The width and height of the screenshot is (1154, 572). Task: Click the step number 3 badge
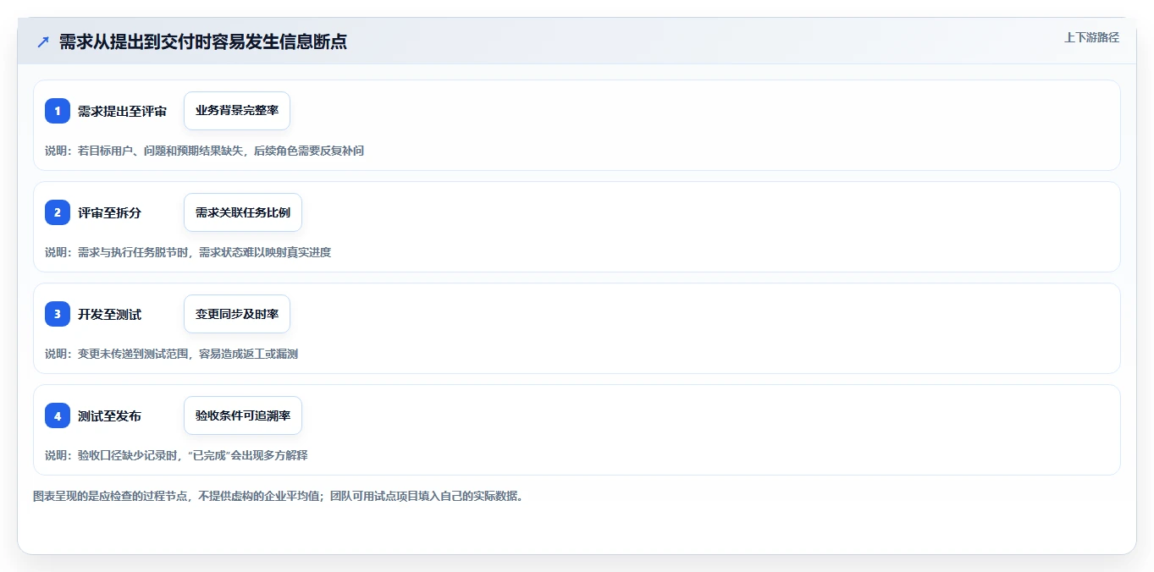(x=58, y=314)
